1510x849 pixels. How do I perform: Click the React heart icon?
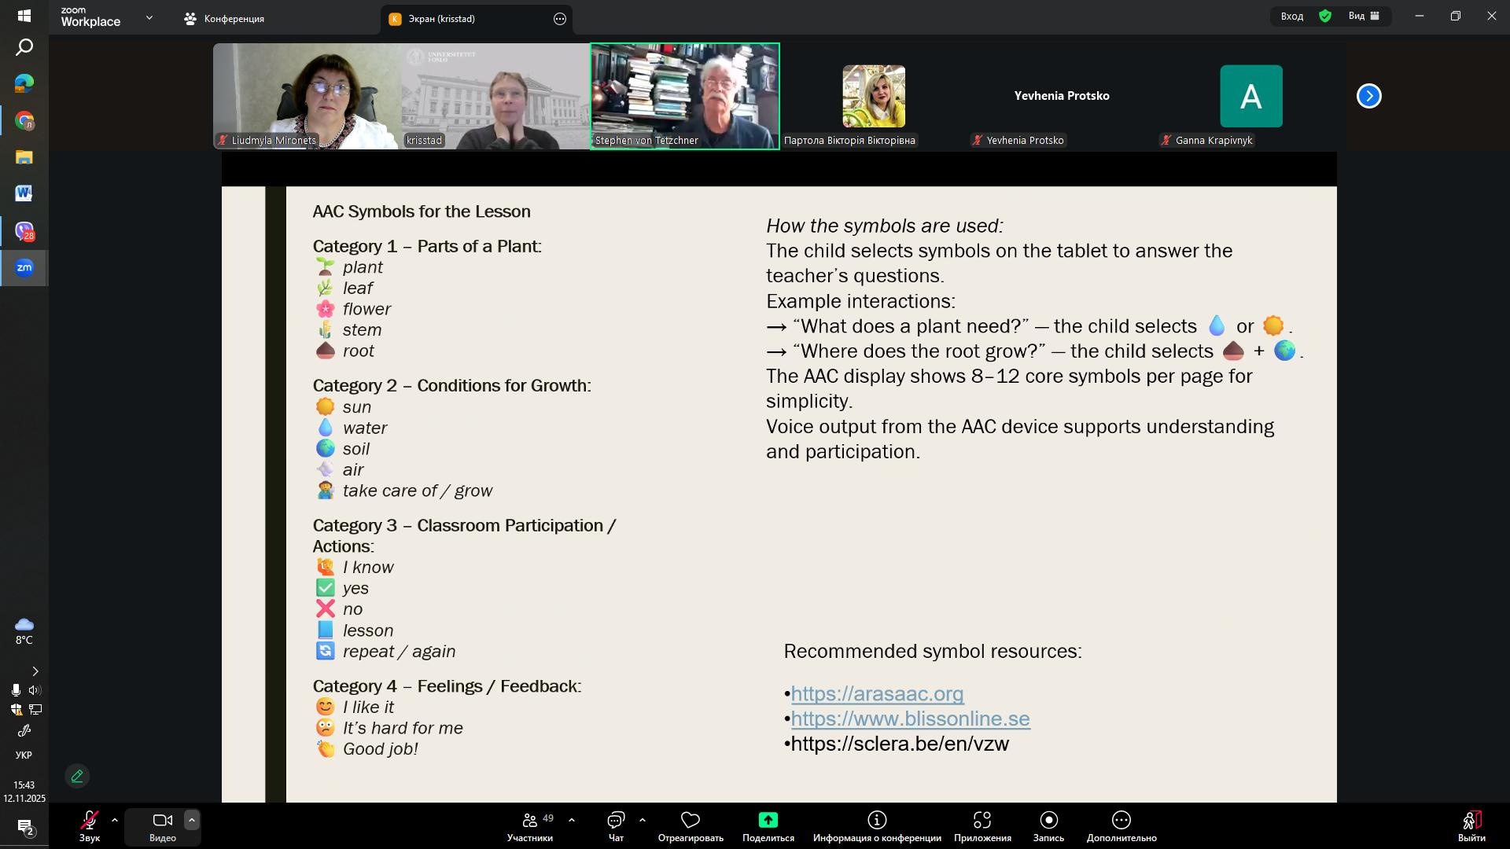tap(690, 821)
